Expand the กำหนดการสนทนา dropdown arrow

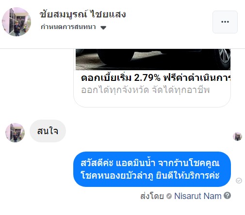[x=103, y=28]
